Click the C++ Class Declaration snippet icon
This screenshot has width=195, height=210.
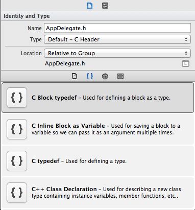(x=17, y=193)
